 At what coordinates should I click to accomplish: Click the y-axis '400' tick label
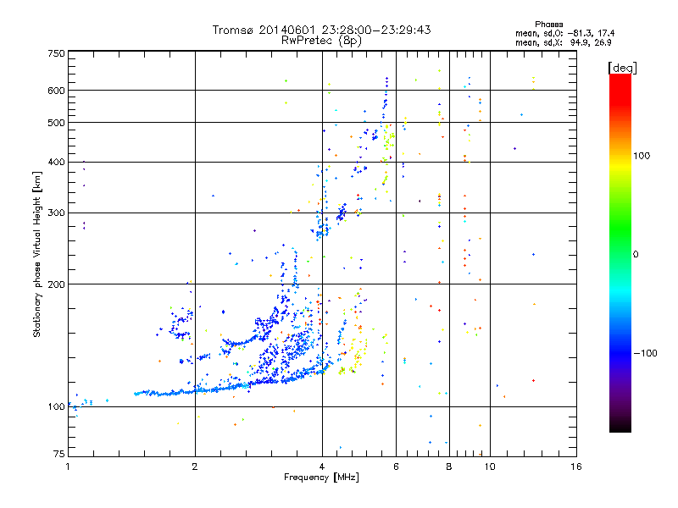click(x=56, y=163)
